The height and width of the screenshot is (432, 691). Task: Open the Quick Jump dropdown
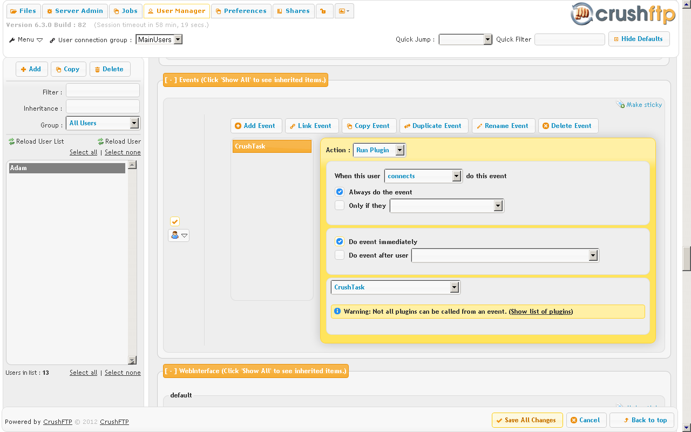465,39
